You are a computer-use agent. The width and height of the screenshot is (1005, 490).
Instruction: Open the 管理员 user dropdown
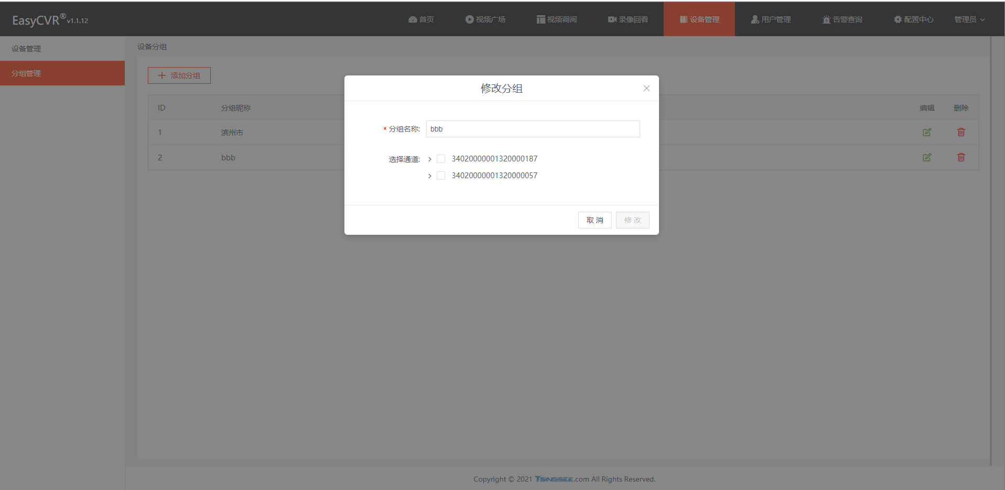[x=969, y=19]
